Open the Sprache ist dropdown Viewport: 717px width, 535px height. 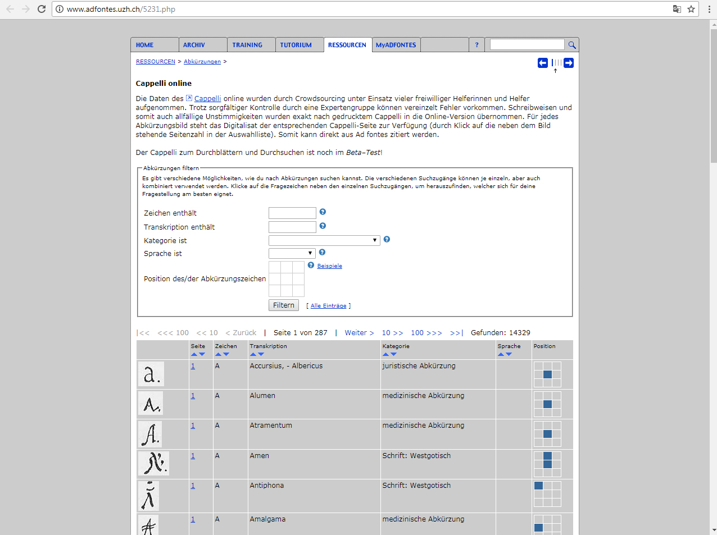tap(292, 253)
